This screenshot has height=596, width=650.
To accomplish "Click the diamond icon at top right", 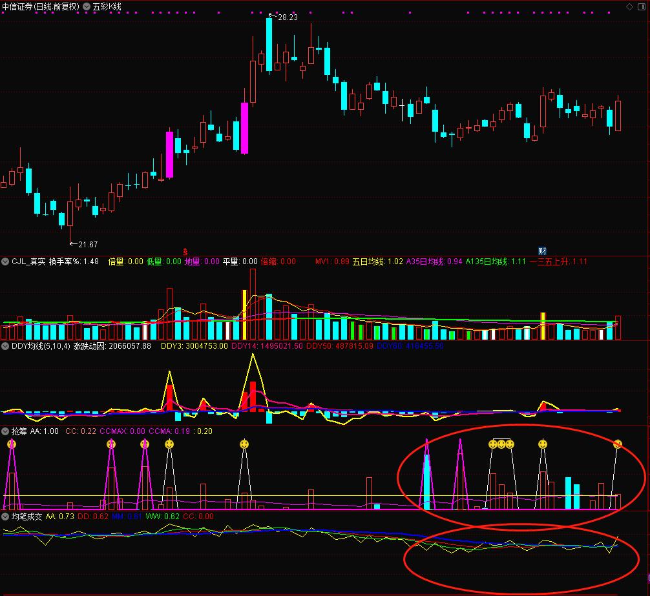I will pyautogui.click(x=630, y=6).
